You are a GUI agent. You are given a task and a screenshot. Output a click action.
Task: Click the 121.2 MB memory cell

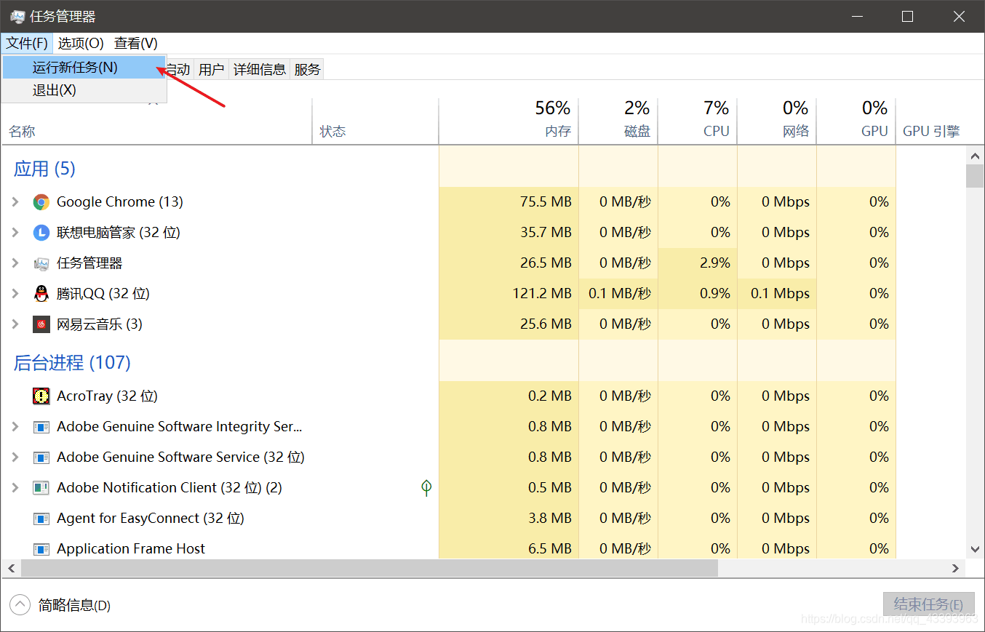[509, 294]
